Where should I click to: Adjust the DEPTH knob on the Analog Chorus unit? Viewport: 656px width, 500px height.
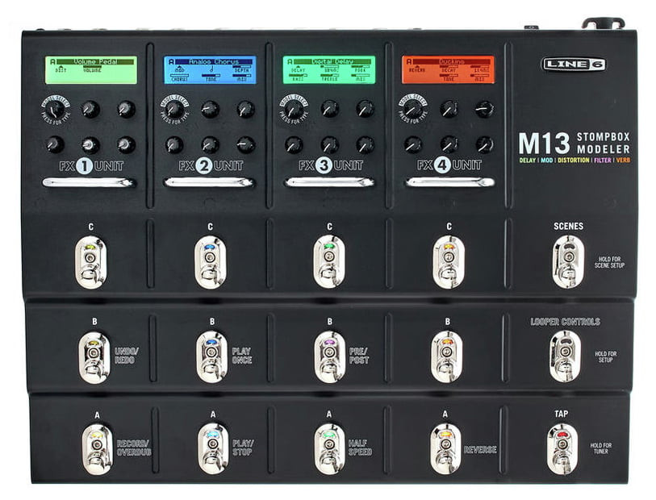(248, 108)
